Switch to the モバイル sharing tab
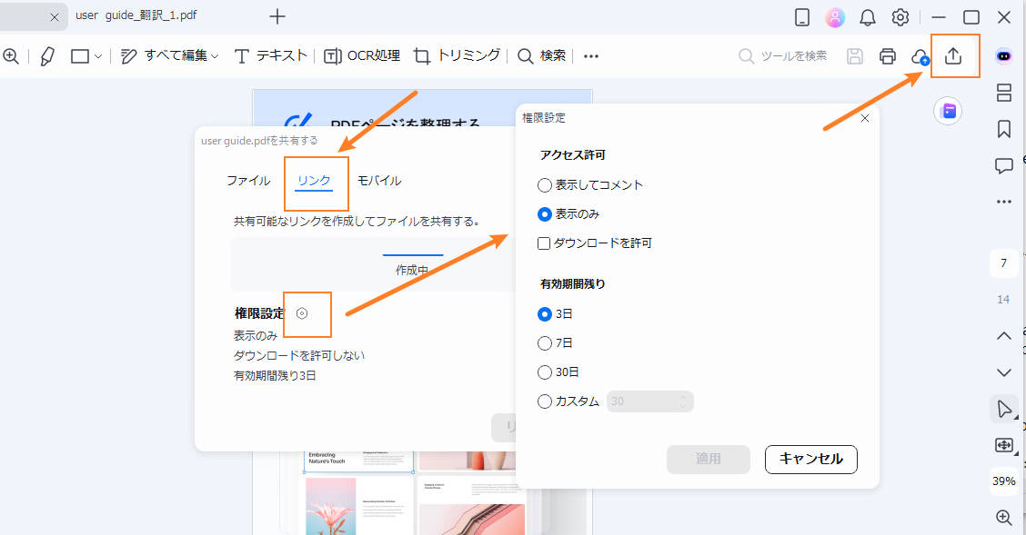Screen dimensions: 1026x535 pyautogui.click(x=379, y=180)
